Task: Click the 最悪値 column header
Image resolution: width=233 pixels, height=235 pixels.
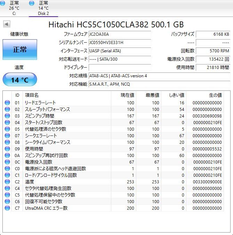Action: pyautogui.click(x=148, y=95)
